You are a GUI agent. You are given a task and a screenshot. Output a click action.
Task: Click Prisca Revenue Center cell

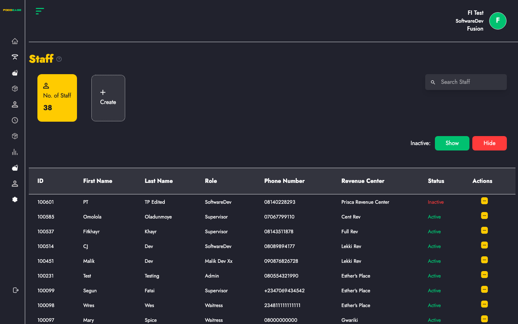(x=365, y=202)
